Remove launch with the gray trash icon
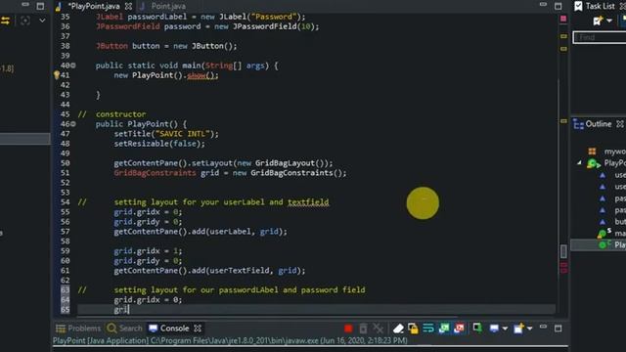626x352 pixels. 363,329
